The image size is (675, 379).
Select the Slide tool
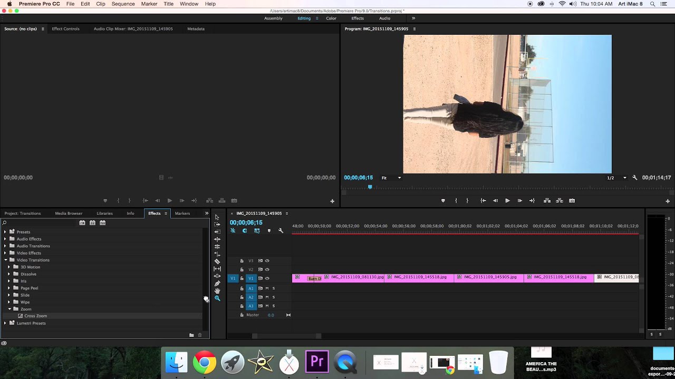pyautogui.click(x=217, y=276)
